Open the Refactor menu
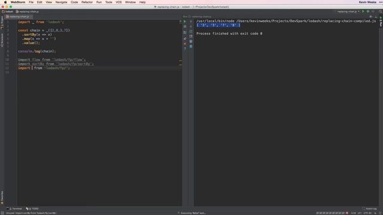 87,2
